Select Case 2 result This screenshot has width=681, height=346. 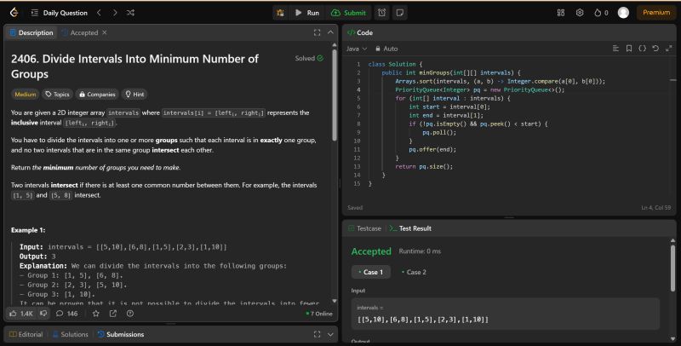tap(414, 272)
